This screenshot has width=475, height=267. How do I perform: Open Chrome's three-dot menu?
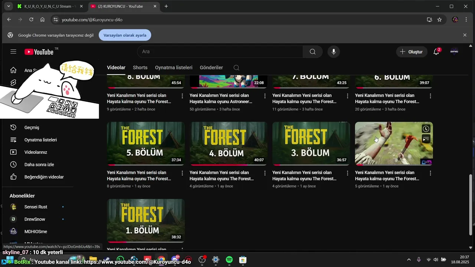(466, 20)
